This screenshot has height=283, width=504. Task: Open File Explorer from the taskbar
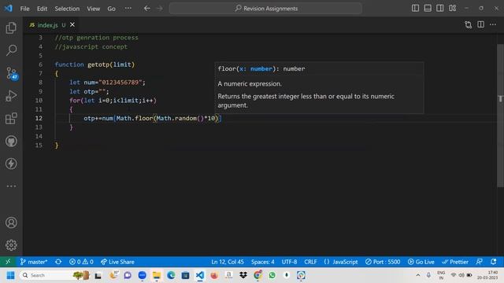157,275
